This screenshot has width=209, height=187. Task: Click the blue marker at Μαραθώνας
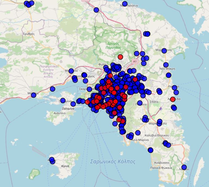(164, 51)
